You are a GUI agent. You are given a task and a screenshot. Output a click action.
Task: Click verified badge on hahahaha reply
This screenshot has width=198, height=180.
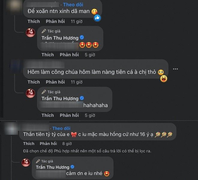point(82,98)
